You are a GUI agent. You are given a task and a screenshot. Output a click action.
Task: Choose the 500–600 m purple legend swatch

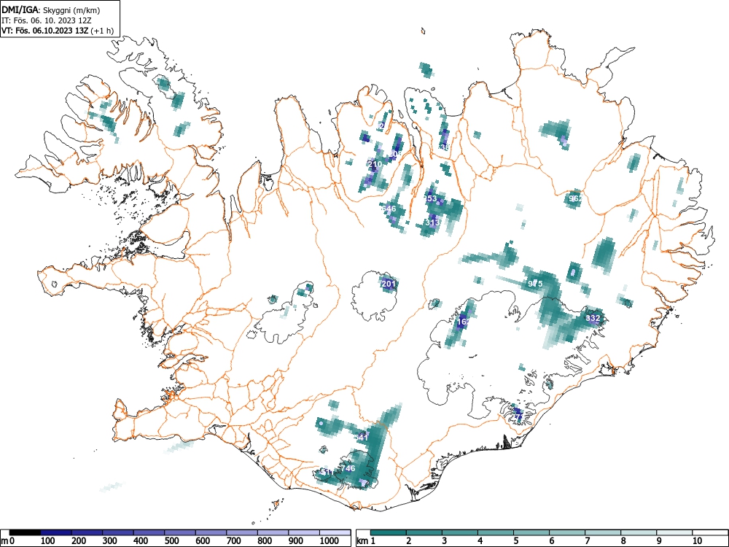click(x=180, y=532)
